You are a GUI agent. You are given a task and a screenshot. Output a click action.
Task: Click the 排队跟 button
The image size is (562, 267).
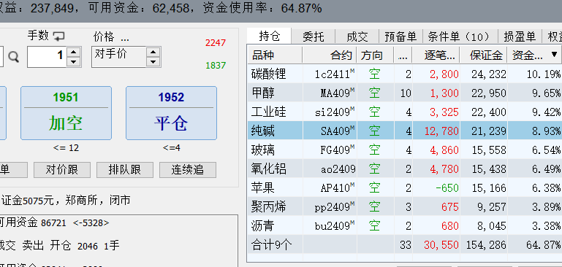[125, 170]
